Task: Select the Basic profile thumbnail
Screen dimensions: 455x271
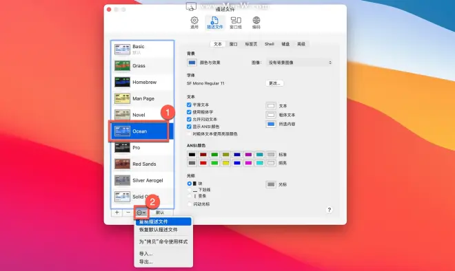Action: 122,50
